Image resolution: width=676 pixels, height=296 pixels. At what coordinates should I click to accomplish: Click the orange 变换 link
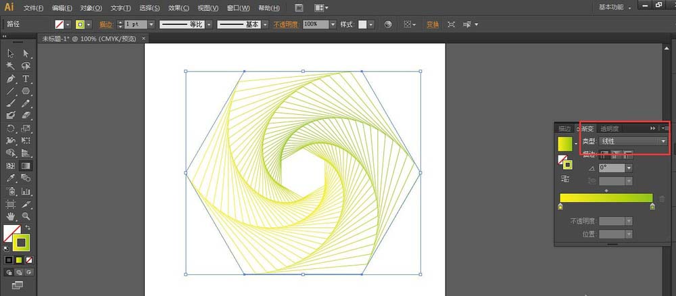(433, 24)
